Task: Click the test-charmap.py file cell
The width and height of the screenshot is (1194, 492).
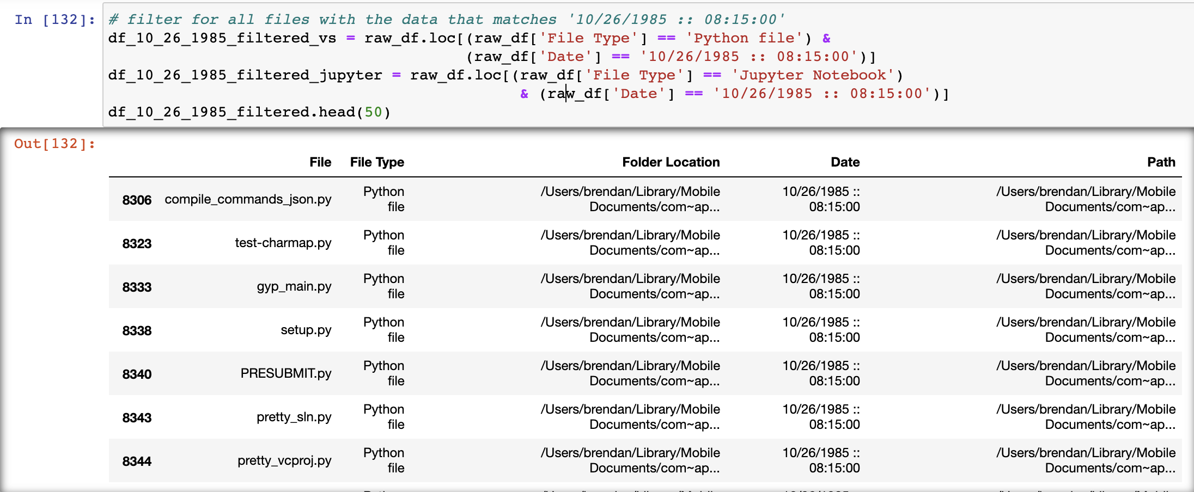Action: pyautogui.click(x=283, y=243)
